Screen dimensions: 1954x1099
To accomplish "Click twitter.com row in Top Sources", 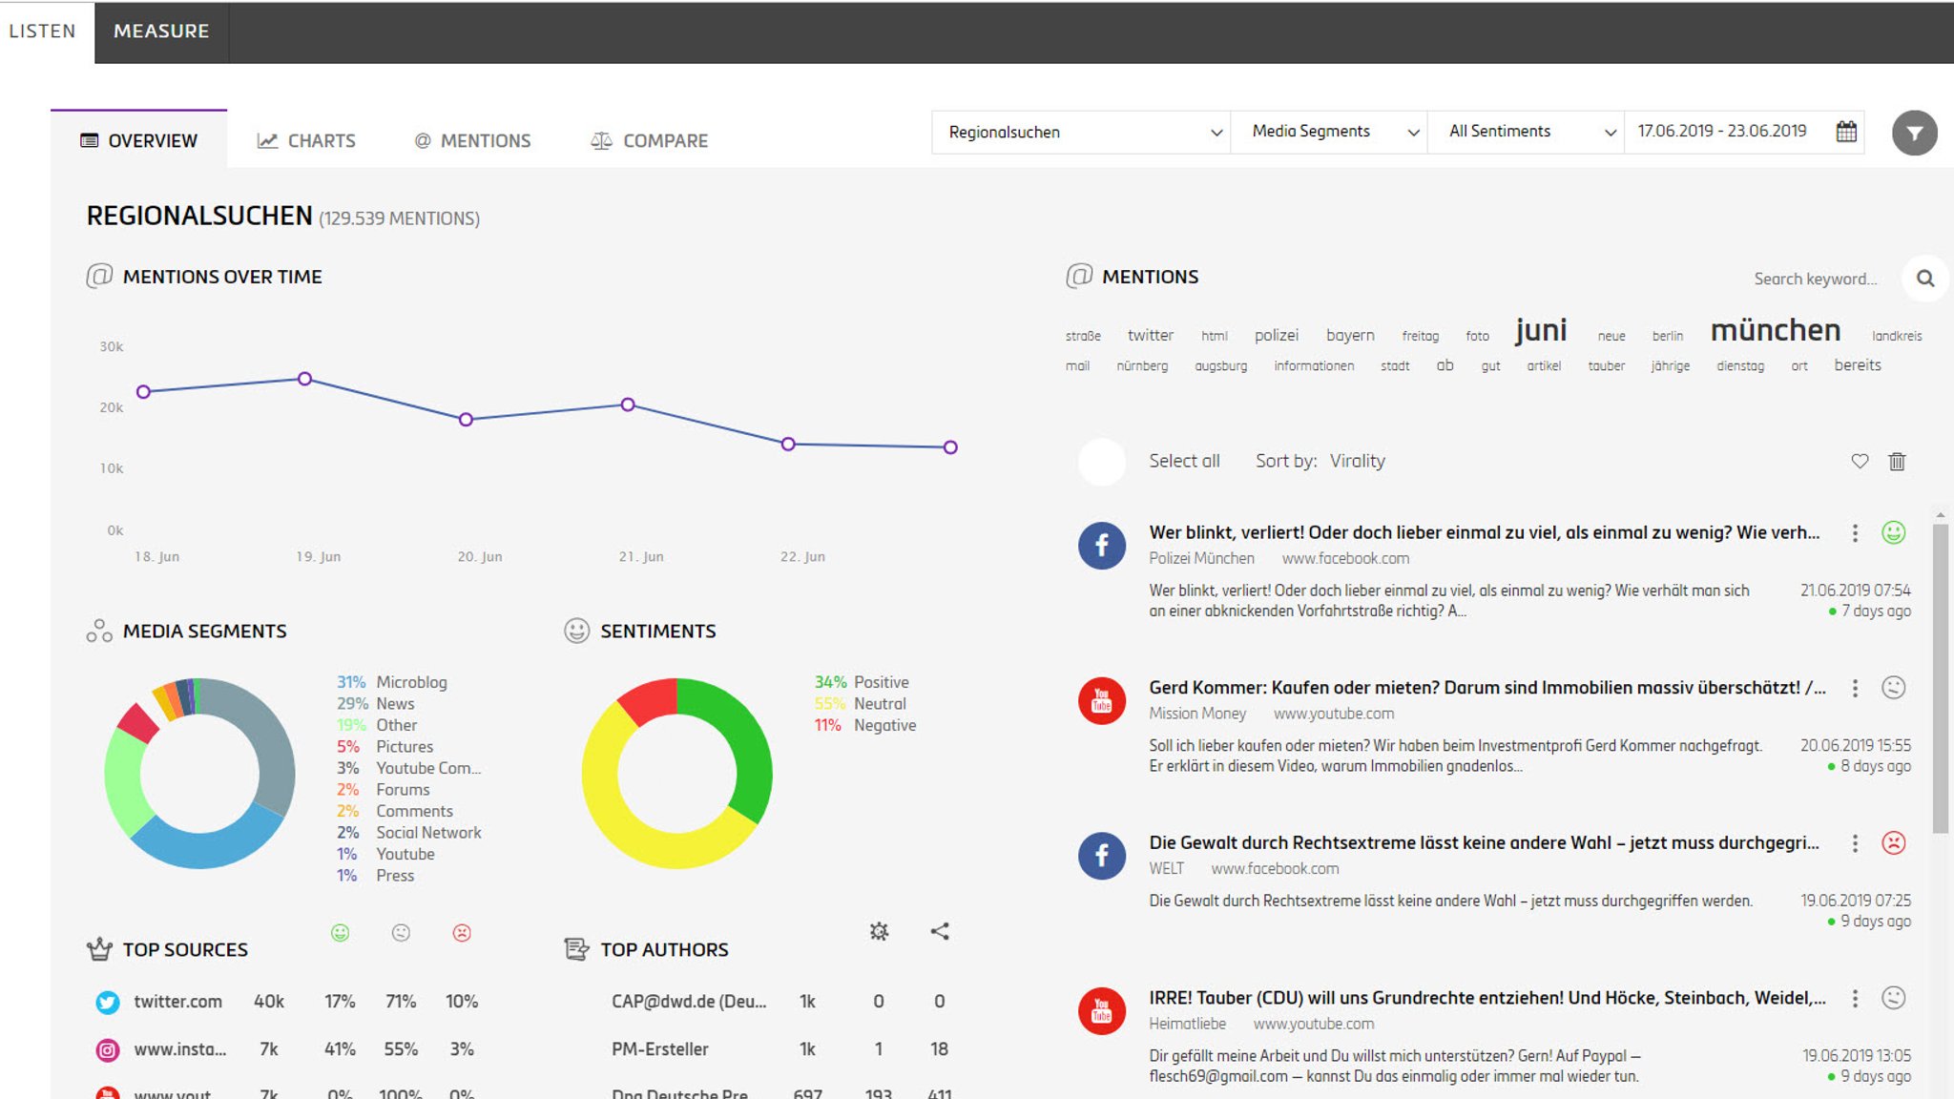I will point(286,1002).
